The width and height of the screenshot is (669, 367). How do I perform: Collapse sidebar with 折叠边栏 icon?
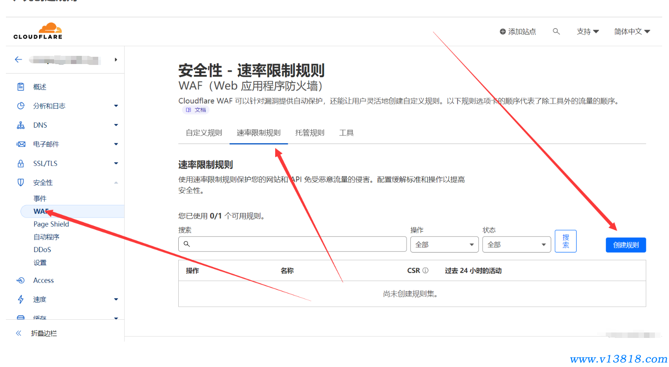click(x=19, y=333)
